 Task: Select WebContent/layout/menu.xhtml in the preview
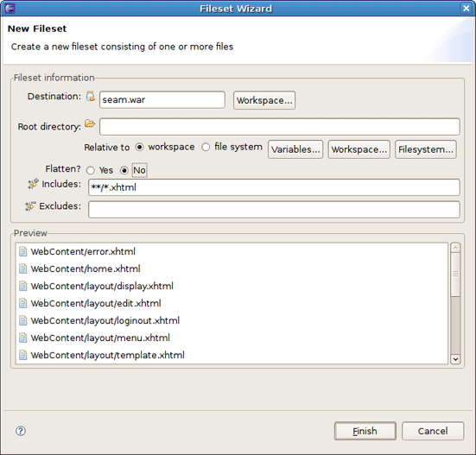[100, 338]
